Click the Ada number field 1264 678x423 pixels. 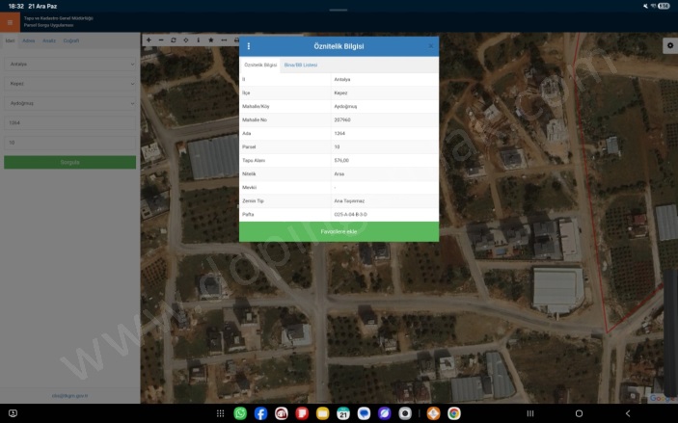click(x=69, y=123)
